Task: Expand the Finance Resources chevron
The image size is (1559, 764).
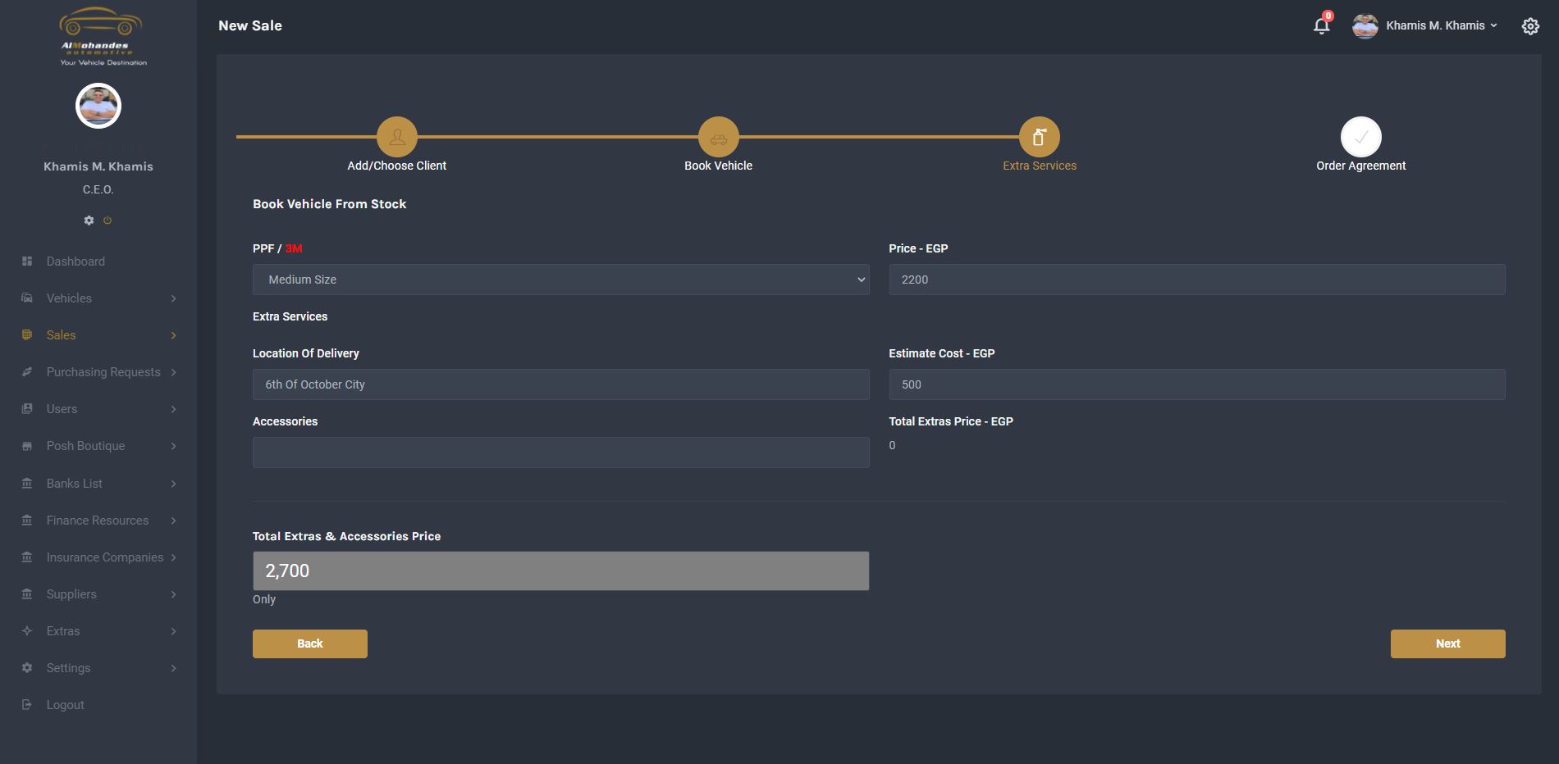Action: [173, 521]
